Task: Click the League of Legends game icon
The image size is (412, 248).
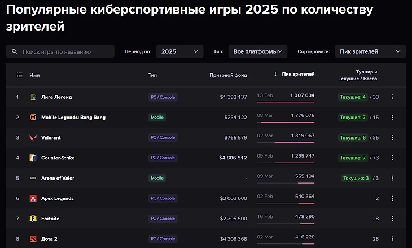Action: point(33,97)
